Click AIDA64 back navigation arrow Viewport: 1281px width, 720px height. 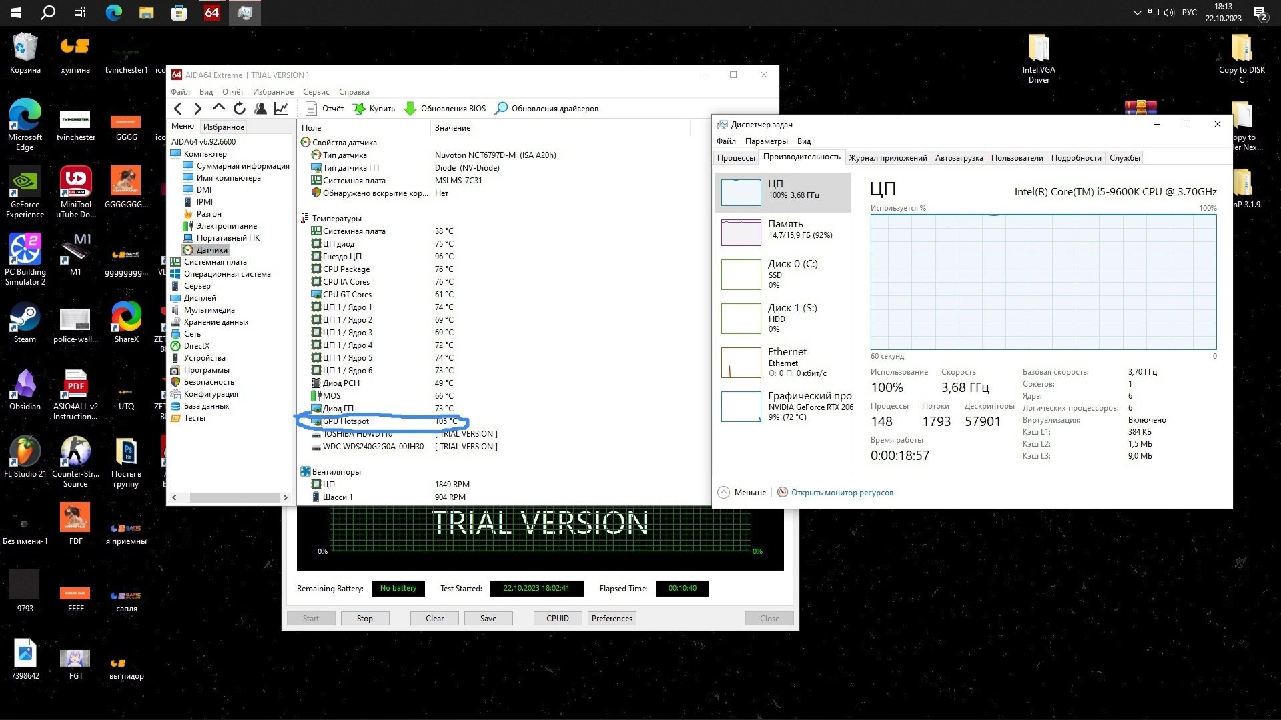(x=177, y=109)
